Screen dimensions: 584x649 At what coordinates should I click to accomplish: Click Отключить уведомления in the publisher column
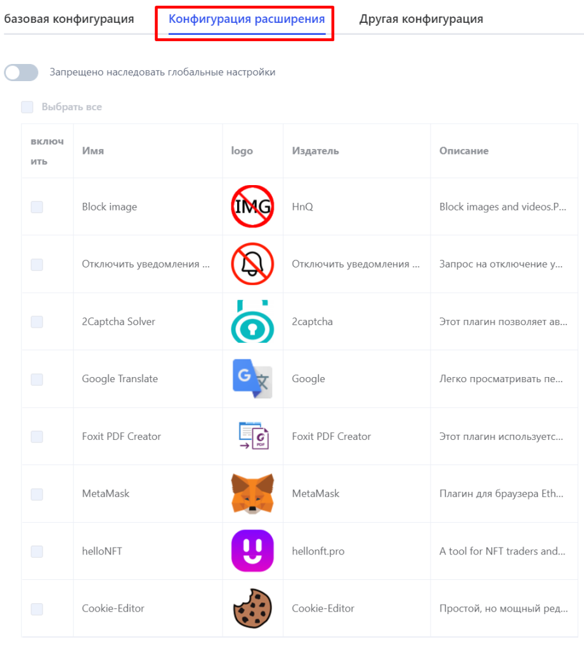356,264
